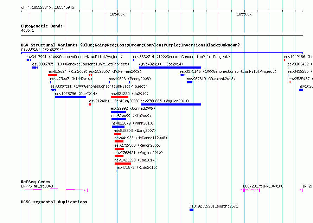The image size is (313, 223).
Task: Open variant esv2763421 (Vogler2010)
Action: tap(139, 153)
